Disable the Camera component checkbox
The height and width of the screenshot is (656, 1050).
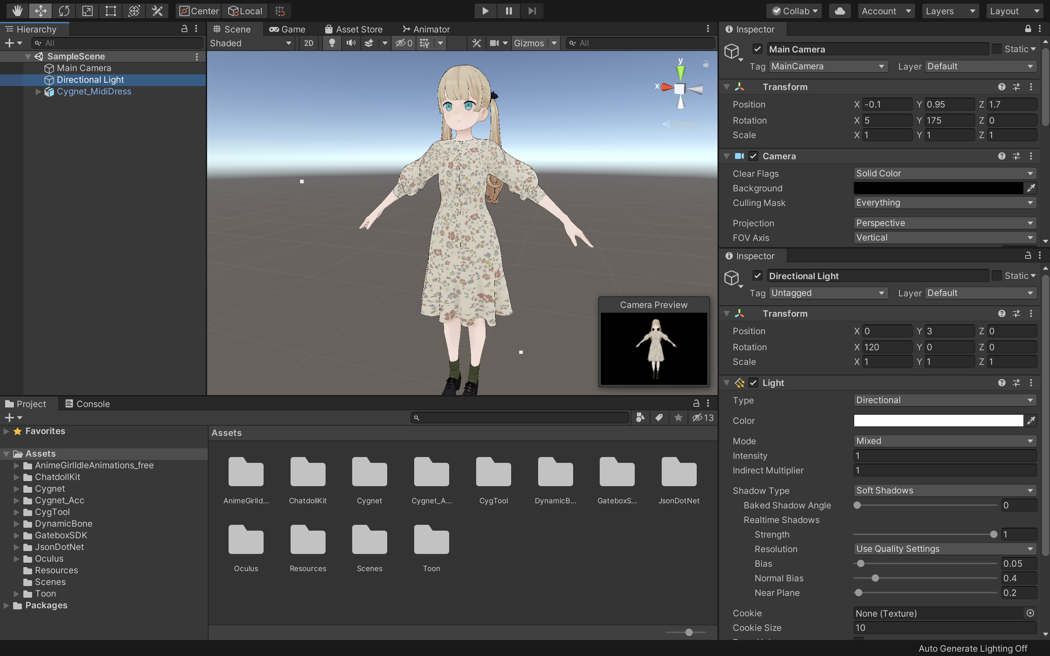pyautogui.click(x=754, y=156)
